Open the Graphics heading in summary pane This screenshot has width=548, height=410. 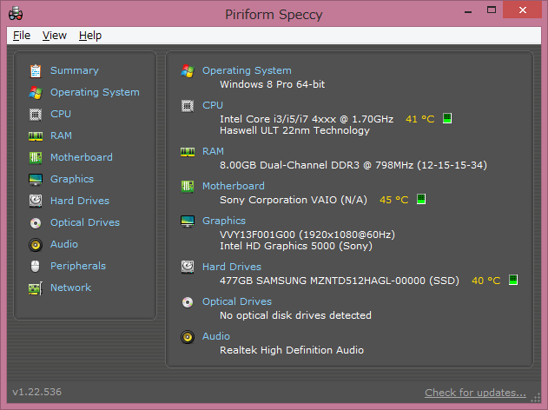[224, 221]
